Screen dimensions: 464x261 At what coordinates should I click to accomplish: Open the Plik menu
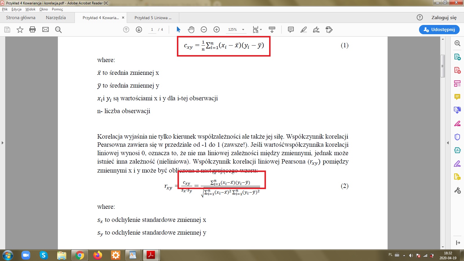(x=5, y=9)
